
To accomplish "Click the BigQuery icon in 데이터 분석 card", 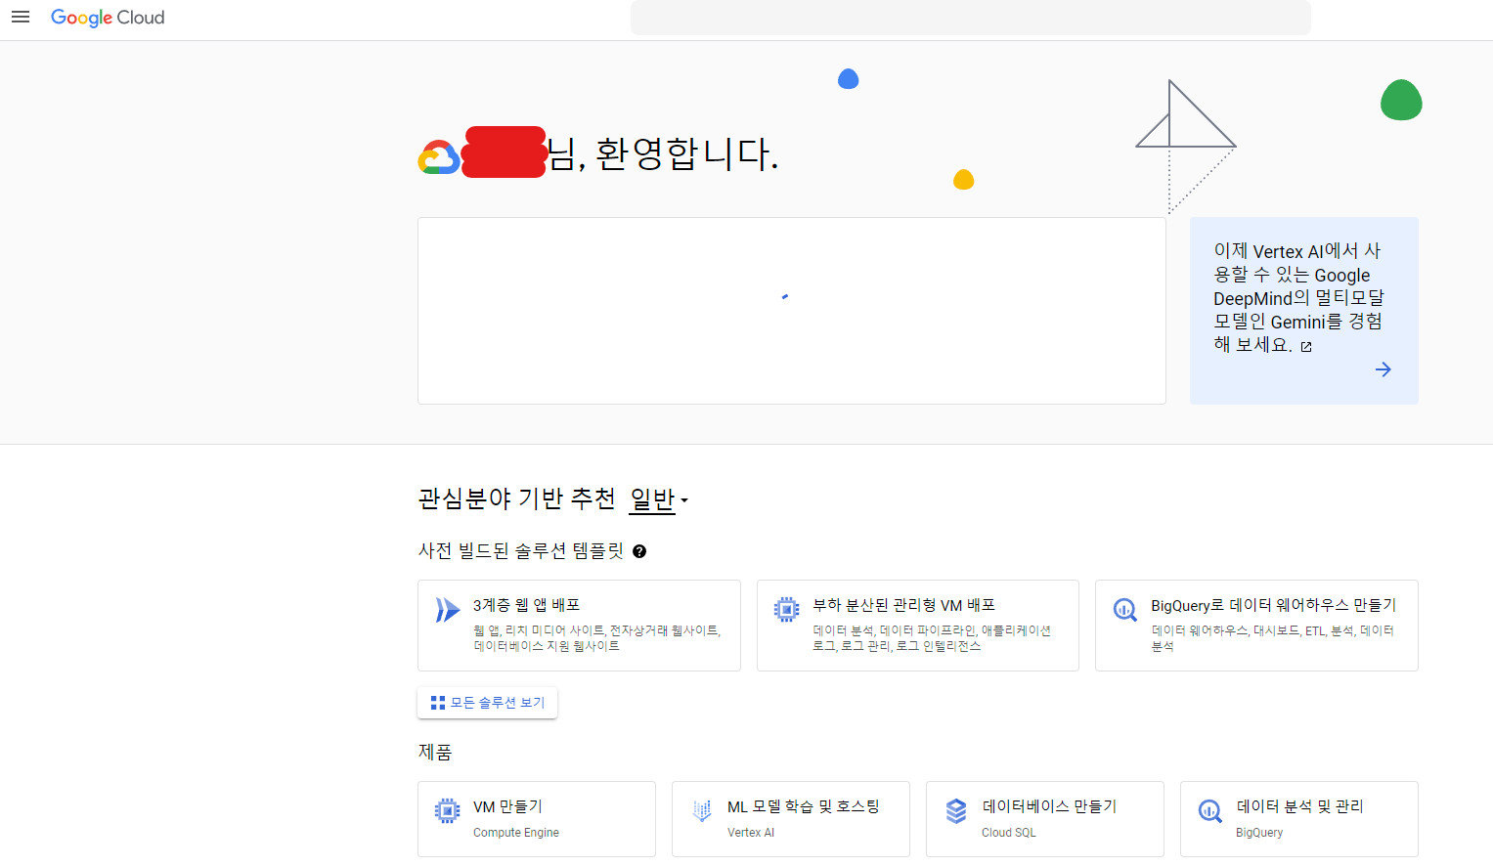I will click(x=1210, y=811).
